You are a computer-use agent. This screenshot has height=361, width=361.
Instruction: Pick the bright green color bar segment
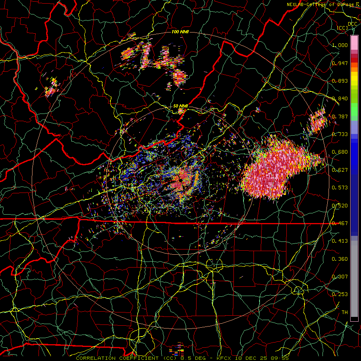pyautogui.click(x=354, y=110)
